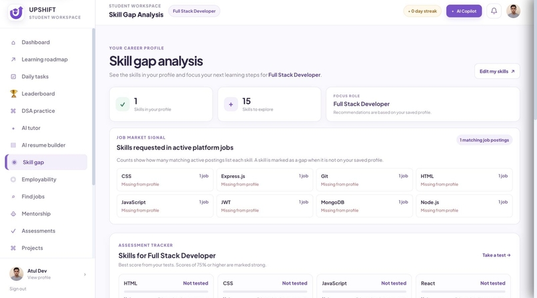Open Assessments page
Screen dimensions: 537x298
[x=46, y=231]
